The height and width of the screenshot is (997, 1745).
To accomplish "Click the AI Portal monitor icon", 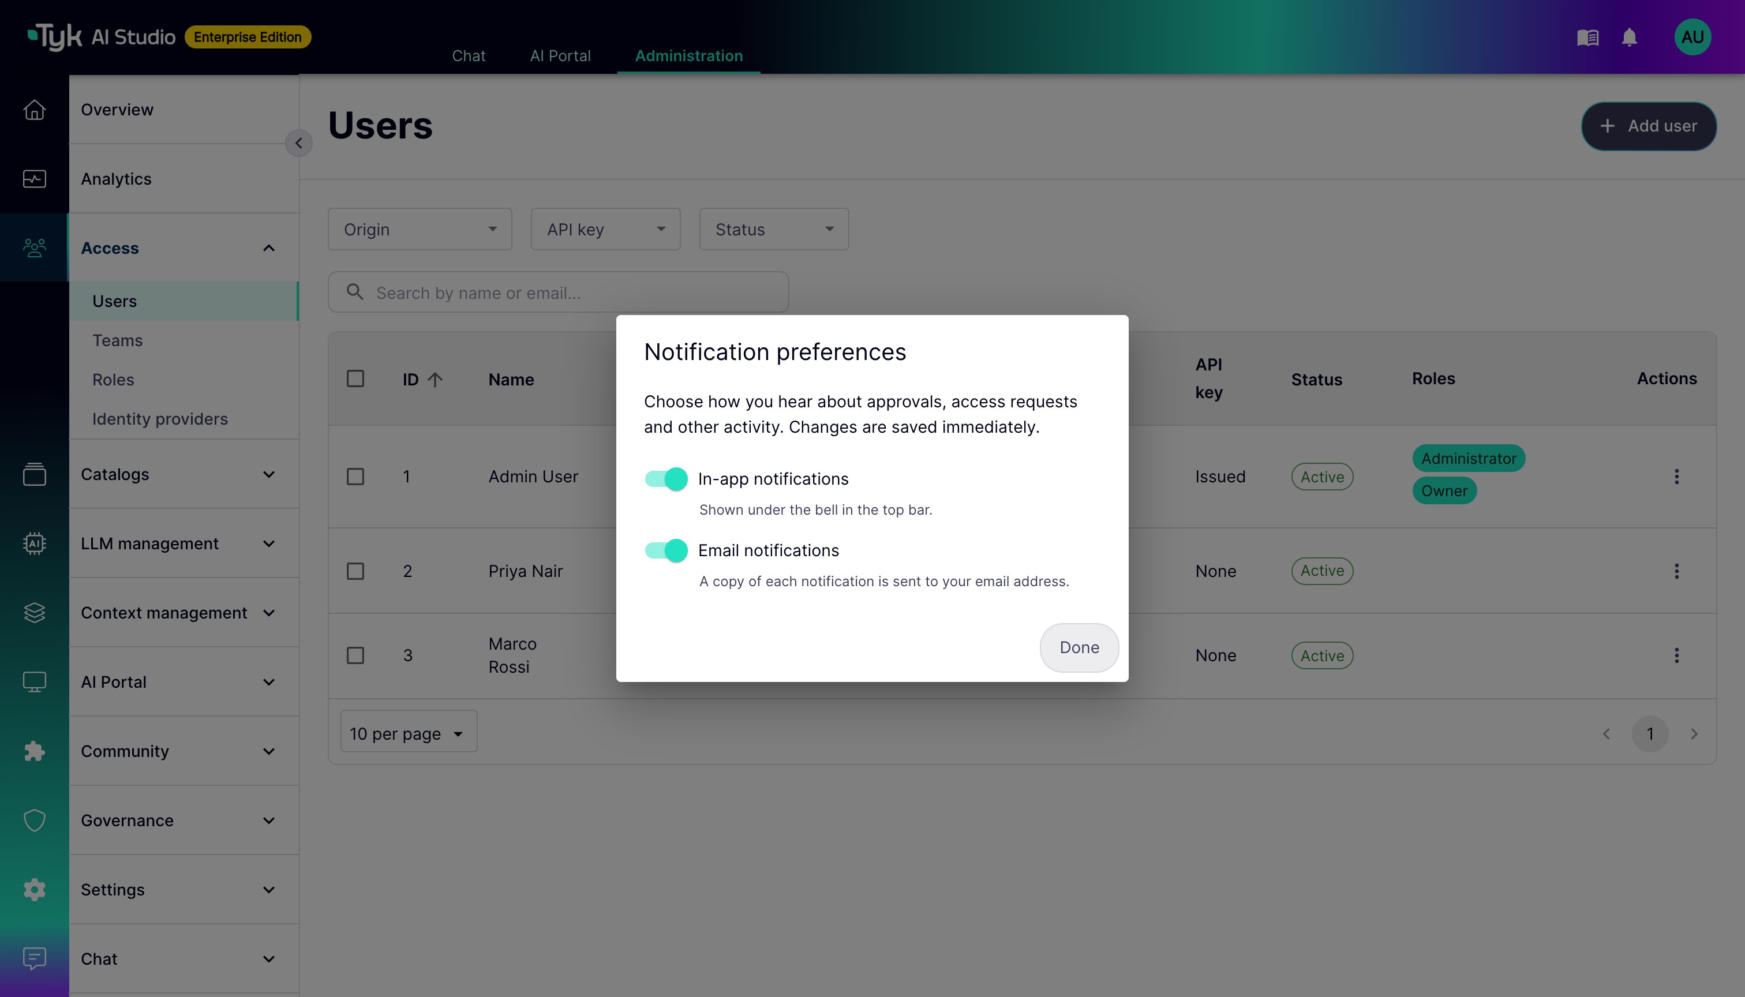I will click(x=34, y=681).
